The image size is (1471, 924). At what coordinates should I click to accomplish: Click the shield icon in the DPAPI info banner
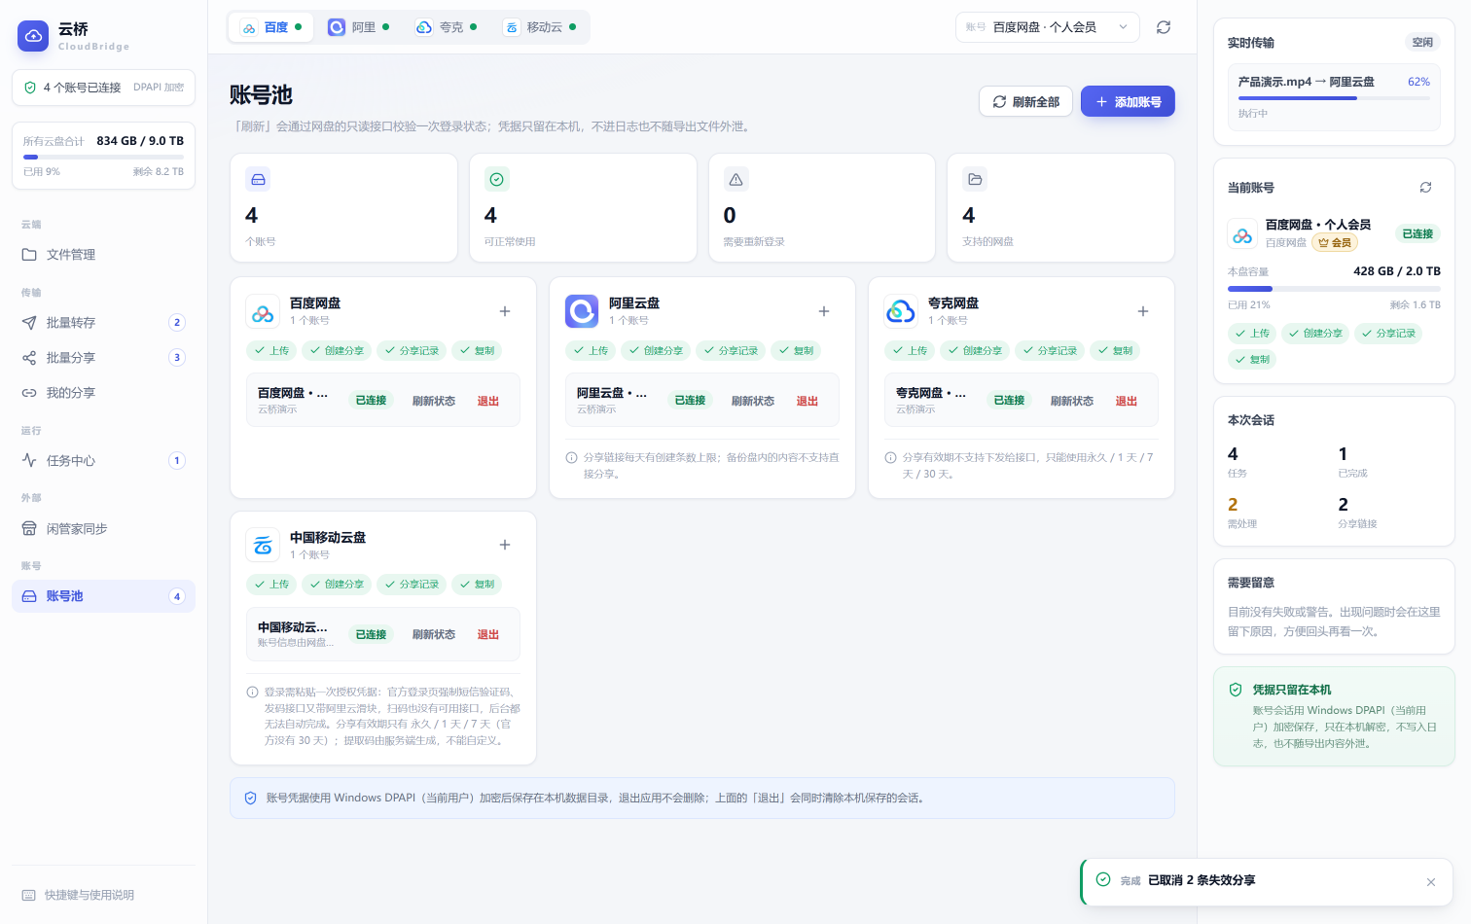pyautogui.click(x=250, y=798)
